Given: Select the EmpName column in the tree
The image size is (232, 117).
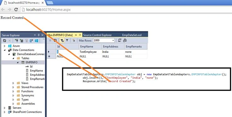Looking at the screenshot, I should [x=36, y=71].
